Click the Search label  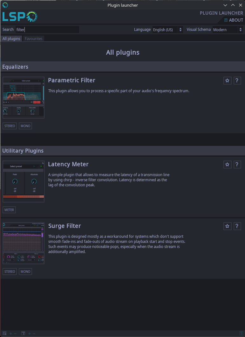[x=8, y=30]
